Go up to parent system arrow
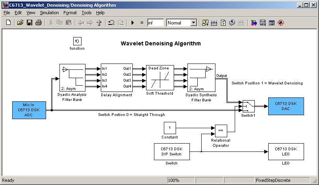The image size is (319, 185). 99,23
